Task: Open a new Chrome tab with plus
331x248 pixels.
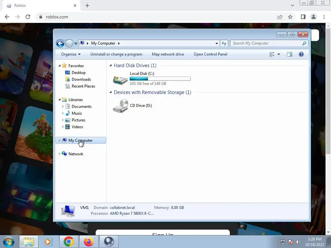Action: coord(87,6)
